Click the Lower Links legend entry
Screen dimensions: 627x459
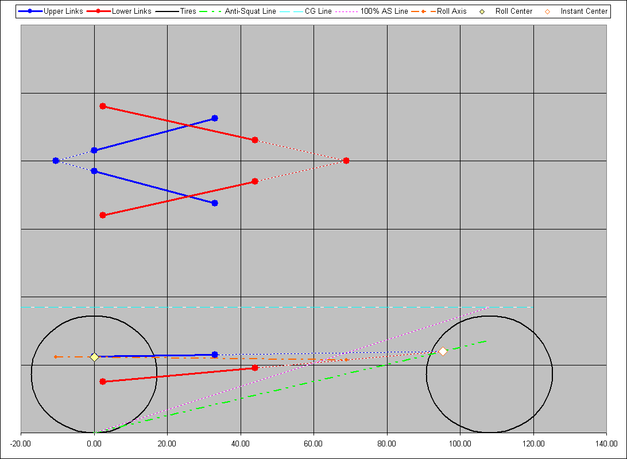119,11
